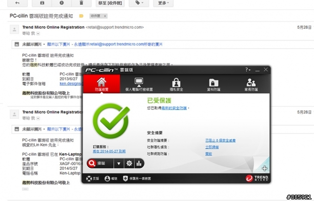Image resolution: width=314 pixels, height=201 pixels.
Task: Click first email sender name Trend Micro Online Registration
Action: click(53, 27)
